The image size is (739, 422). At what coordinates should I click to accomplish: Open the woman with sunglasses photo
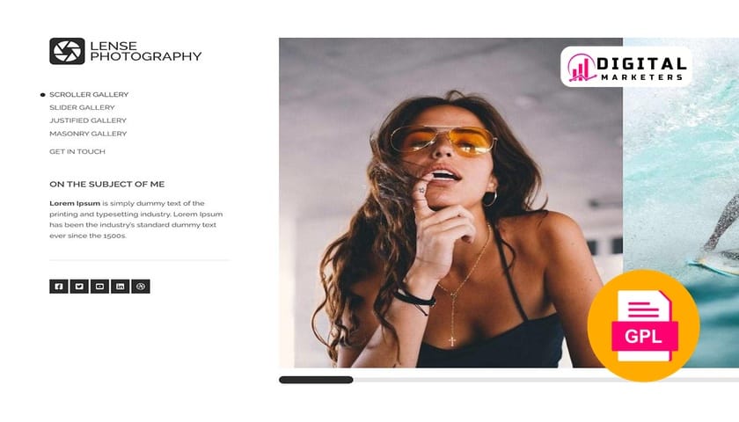coord(450,202)
